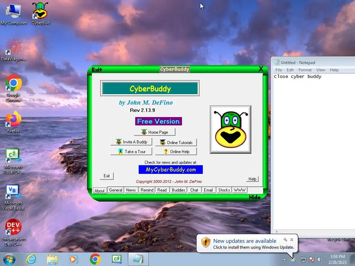Open the CyberBud desktop shortcut

coord(40,14)
